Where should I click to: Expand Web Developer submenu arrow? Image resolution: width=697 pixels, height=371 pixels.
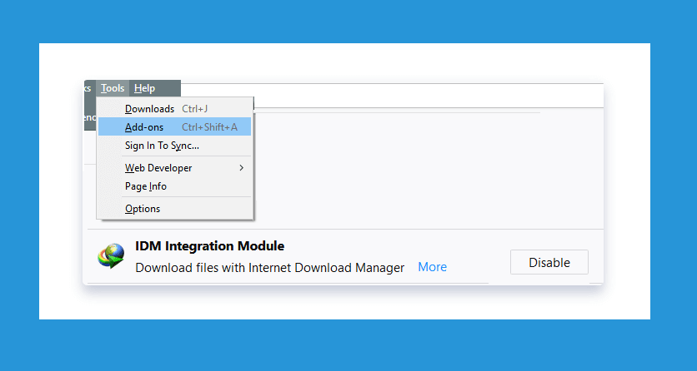pyautogui.click(x=242, y=167)
